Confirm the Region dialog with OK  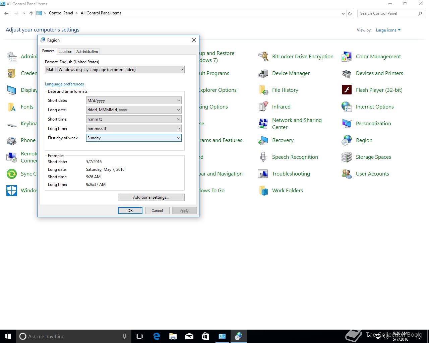point(130,211)
